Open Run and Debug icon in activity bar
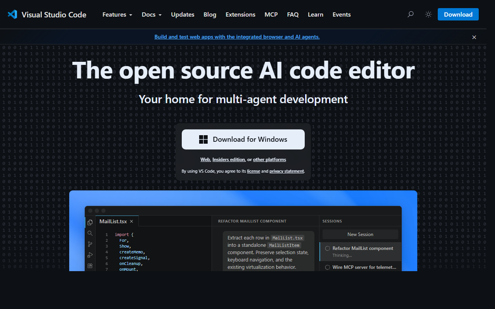 [90, 255]
